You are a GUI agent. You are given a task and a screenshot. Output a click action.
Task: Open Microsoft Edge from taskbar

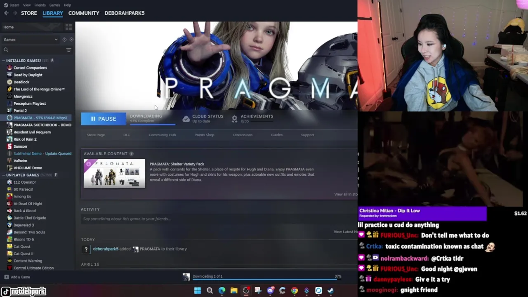point(222,291)
